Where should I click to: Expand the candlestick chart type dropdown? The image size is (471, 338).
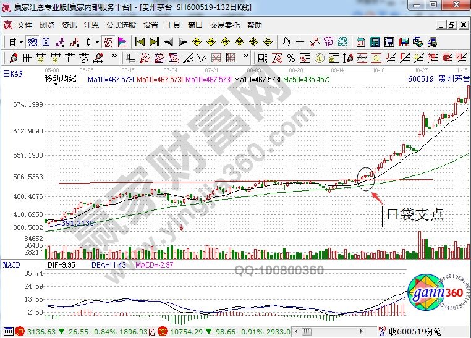coord(97,42)
